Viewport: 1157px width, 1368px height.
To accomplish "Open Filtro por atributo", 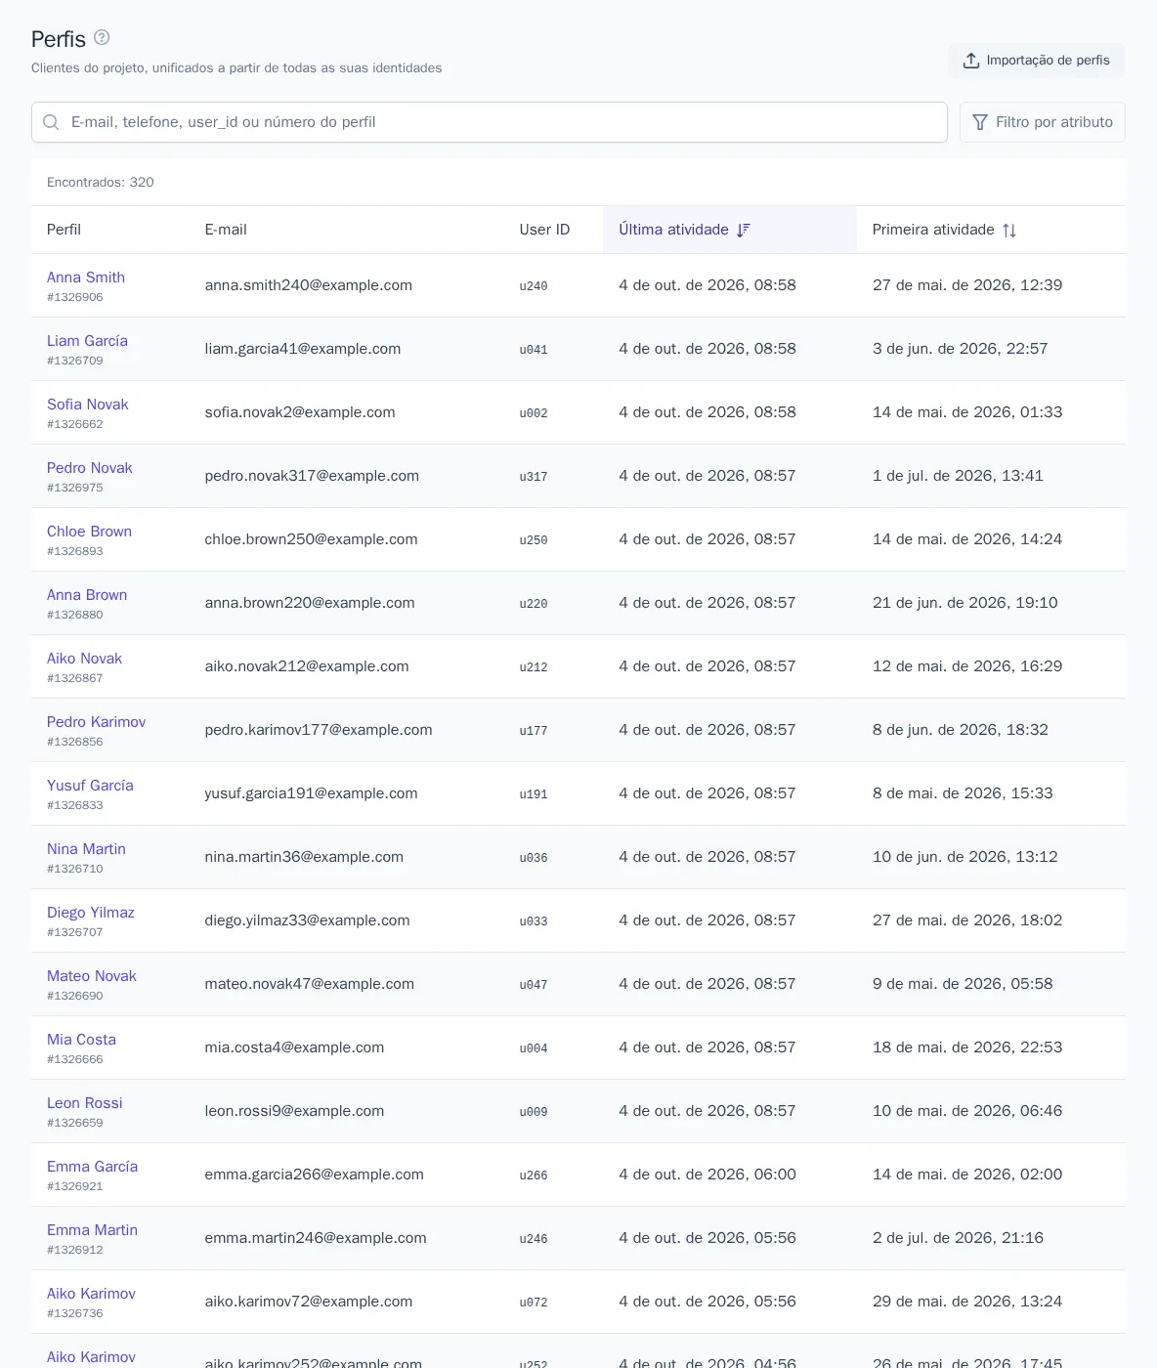I will point(1043,122).
